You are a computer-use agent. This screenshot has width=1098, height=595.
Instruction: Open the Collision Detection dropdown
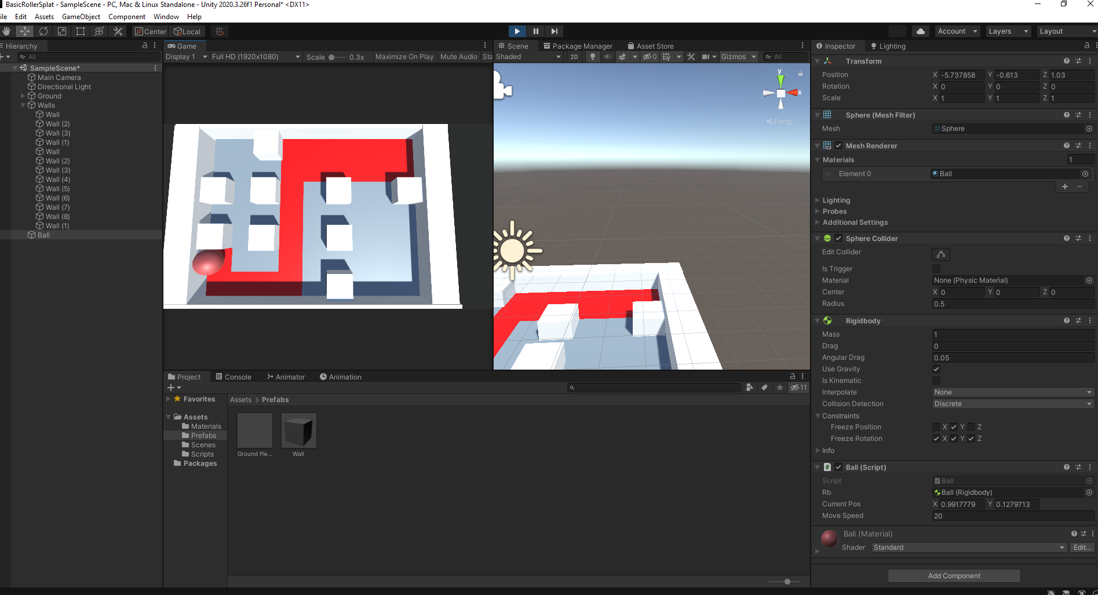(1012, 403)
